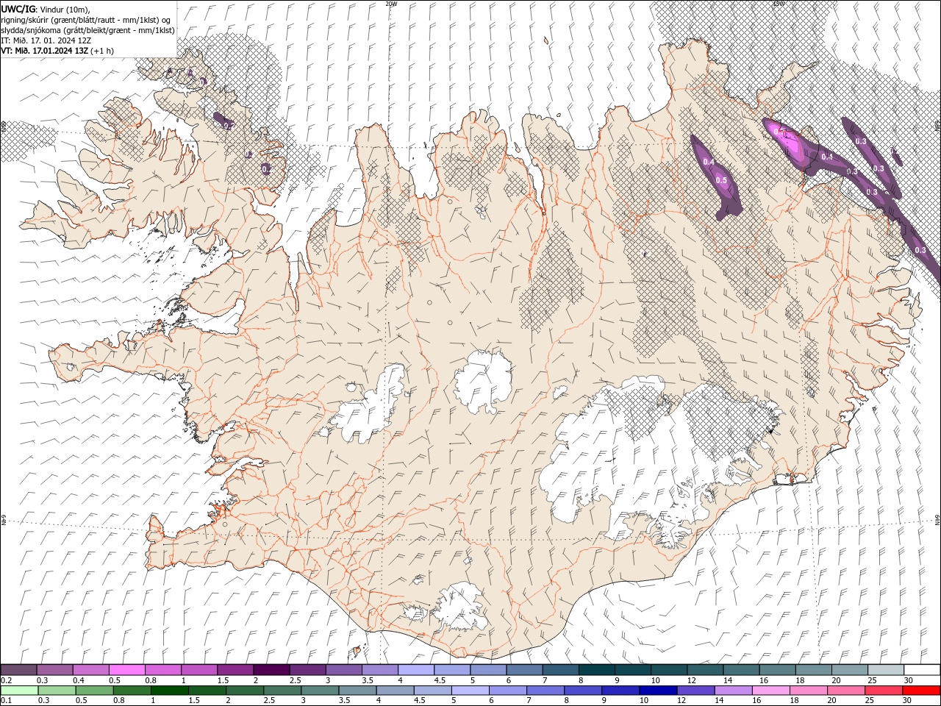Click the "rigning/skúrir" legend description line

click(x=86, y=20)
